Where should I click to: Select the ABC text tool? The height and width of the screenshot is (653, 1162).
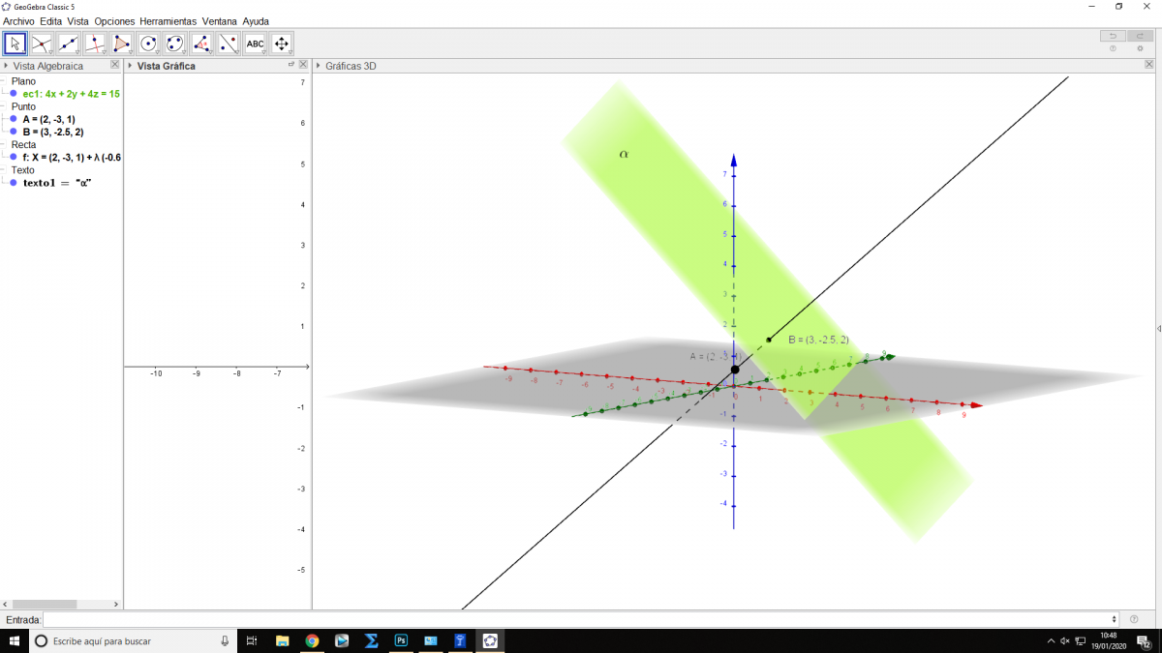[255, 44]
